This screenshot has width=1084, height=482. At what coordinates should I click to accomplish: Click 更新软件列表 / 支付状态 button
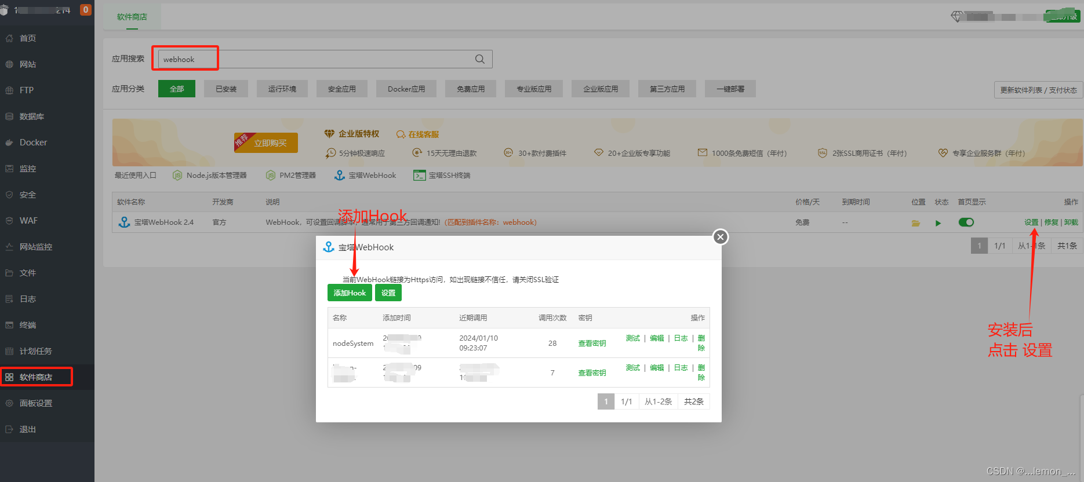coord(1038,90)
